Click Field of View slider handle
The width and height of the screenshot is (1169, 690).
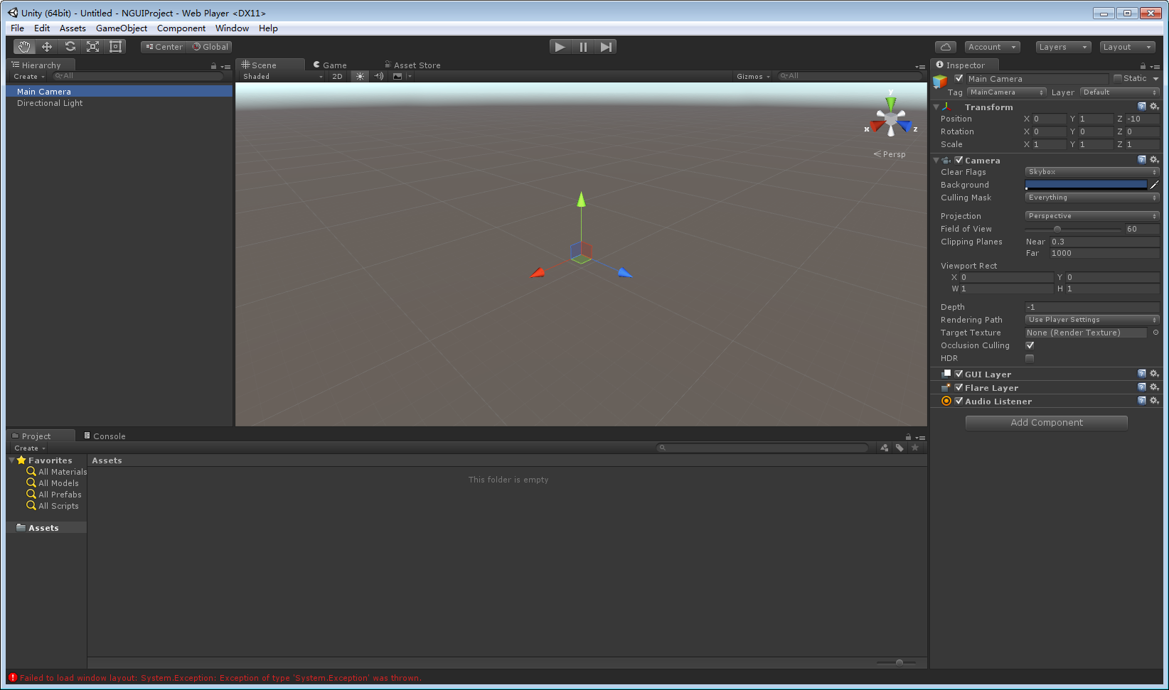(x=1057, y=229)
